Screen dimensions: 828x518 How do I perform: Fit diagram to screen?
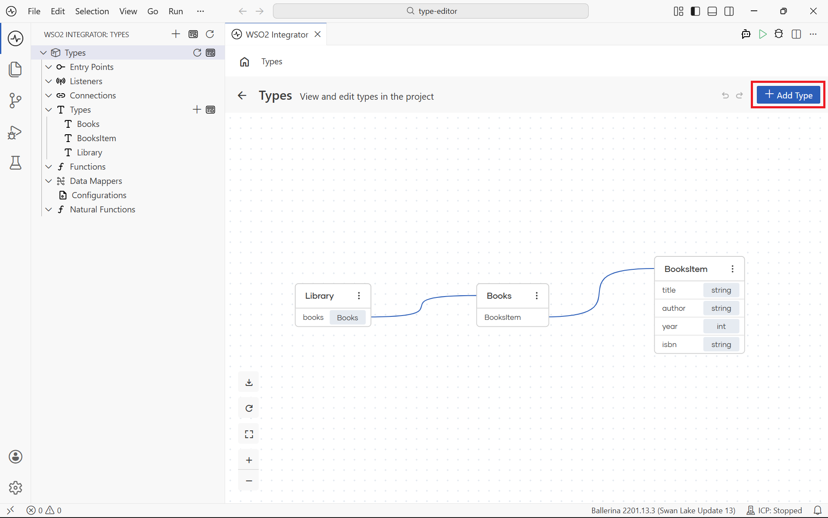coord(249,434)
